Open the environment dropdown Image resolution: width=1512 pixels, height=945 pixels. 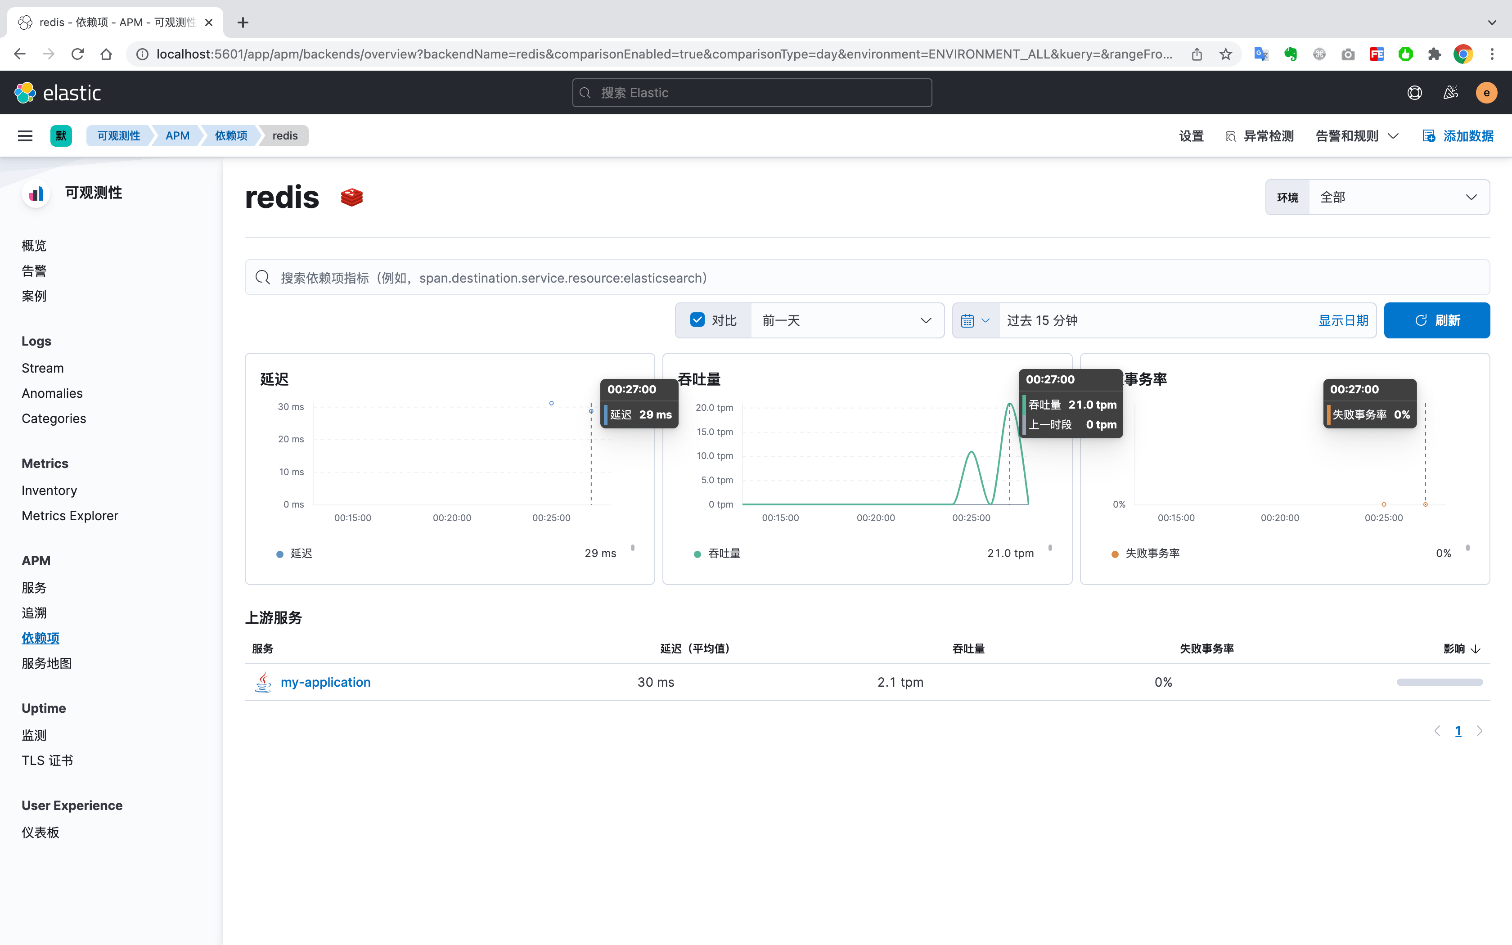click(x=1399, y=198)
